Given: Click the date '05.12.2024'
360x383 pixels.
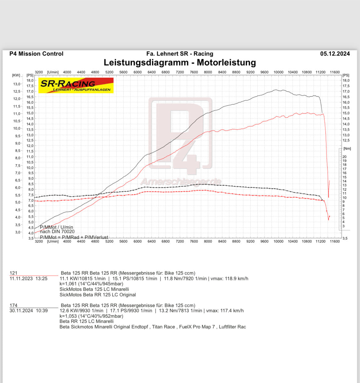Looking at the screenshot, I should 335,54.
